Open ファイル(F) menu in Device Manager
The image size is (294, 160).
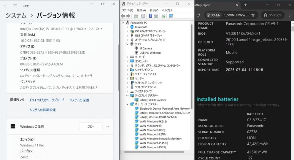click(128, 10)
